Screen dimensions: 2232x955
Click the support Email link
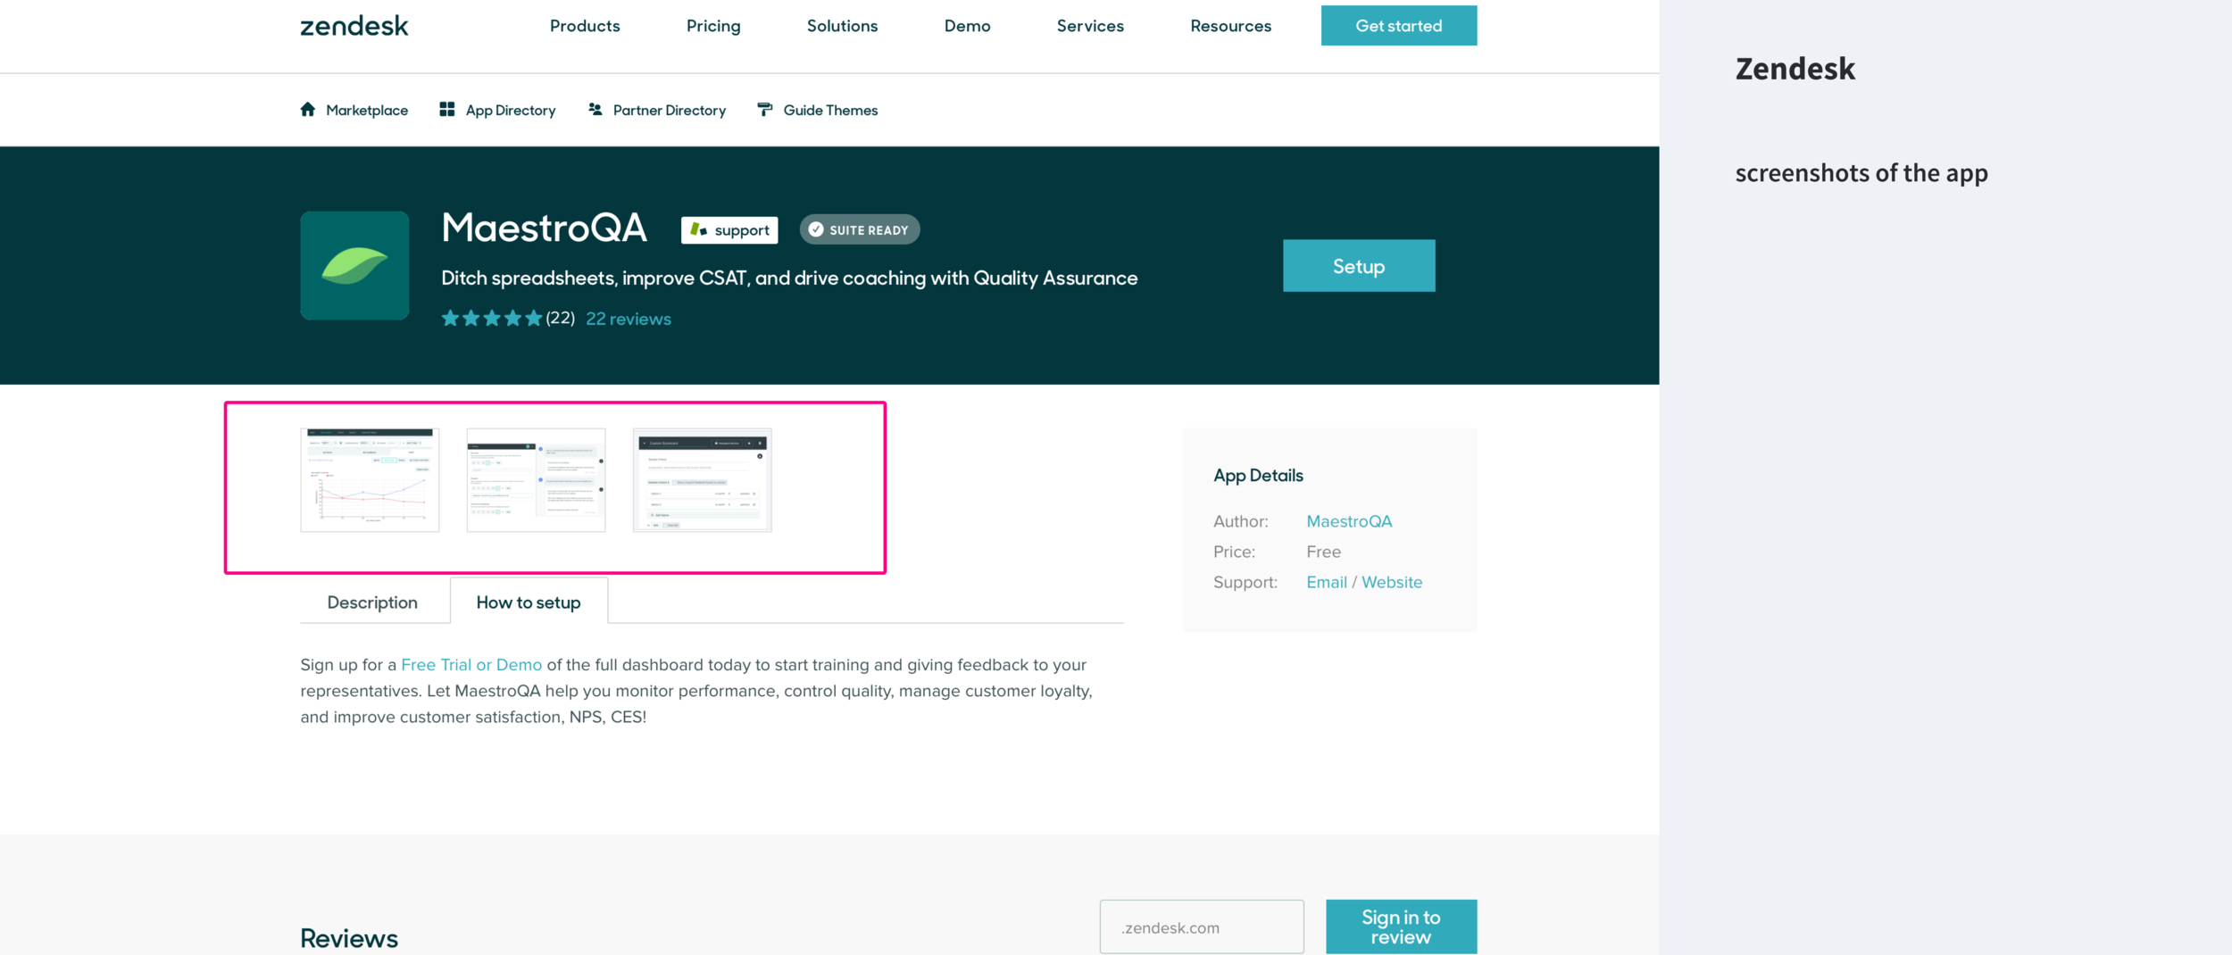(x=1327, y=582)
